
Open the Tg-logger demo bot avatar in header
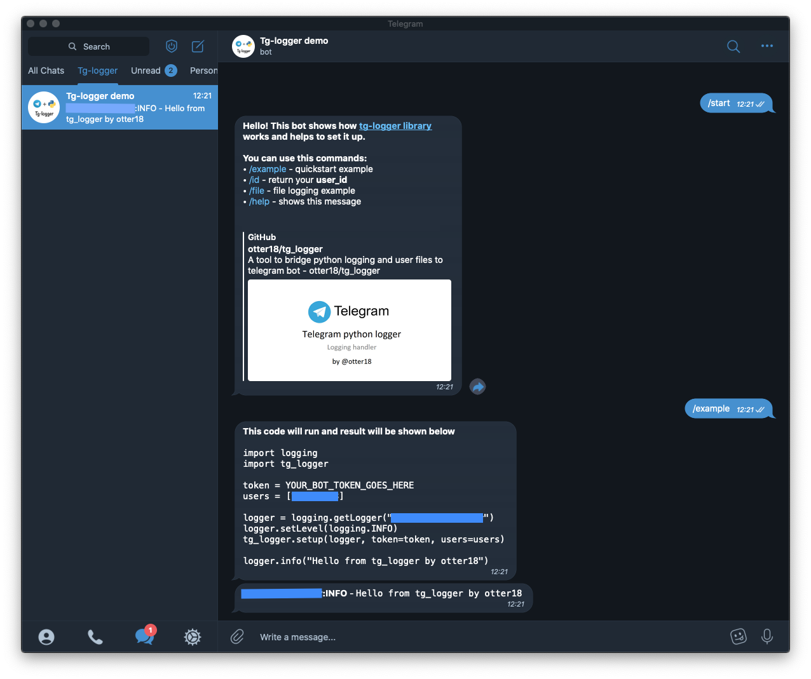tap(243, 46)
